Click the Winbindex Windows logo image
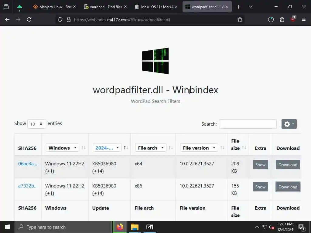Image resolution: width=311 pixels, height=233 pixels. coord(155,61)
